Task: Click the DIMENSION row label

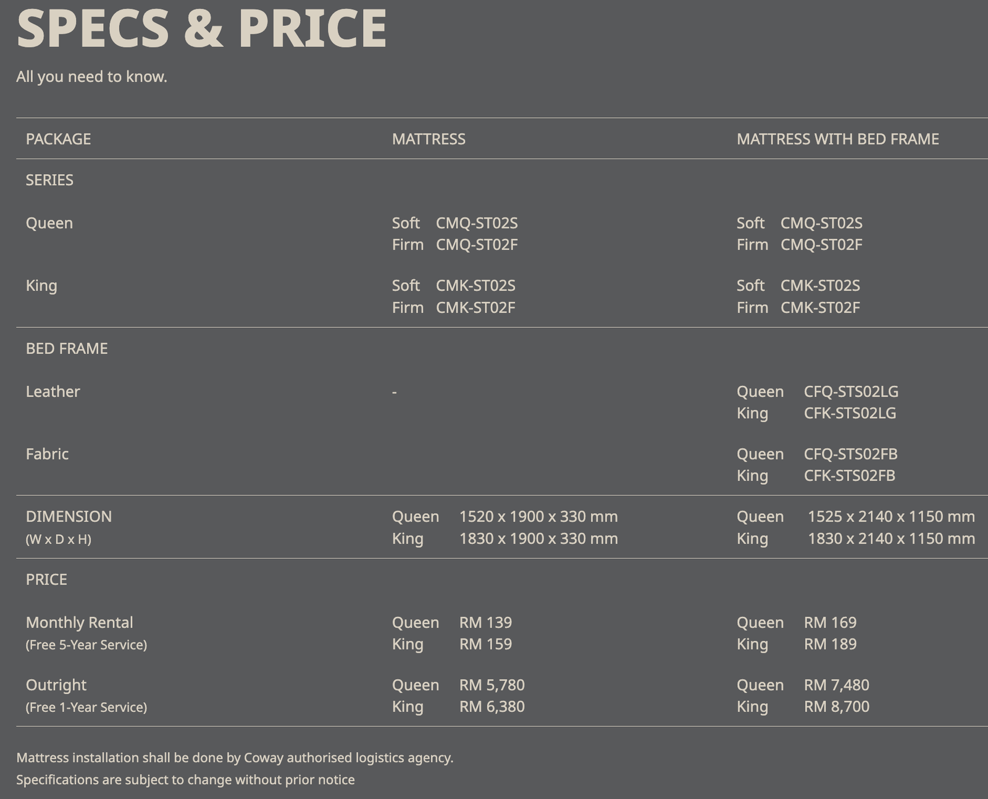Action: (69, 516)
